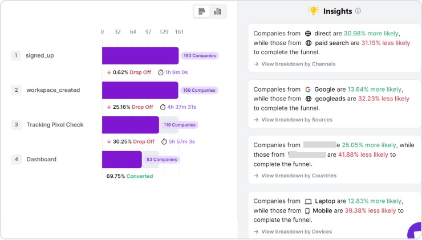Viewport: 422px width, 240px height.
Task: Click the googleads source globe icon
Action: (309, 99)
